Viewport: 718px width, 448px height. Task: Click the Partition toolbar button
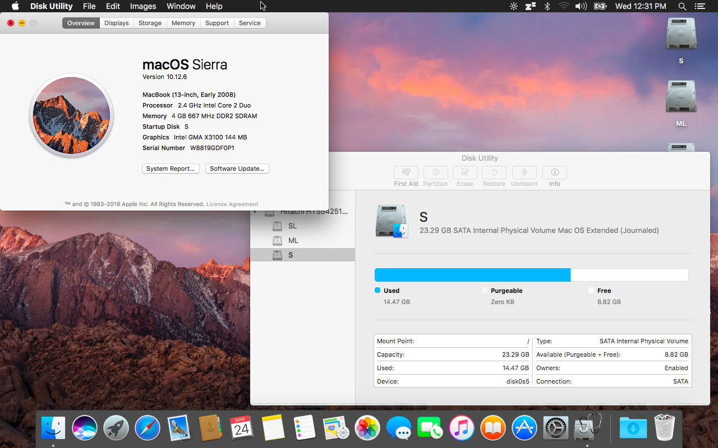coord(435,172)
